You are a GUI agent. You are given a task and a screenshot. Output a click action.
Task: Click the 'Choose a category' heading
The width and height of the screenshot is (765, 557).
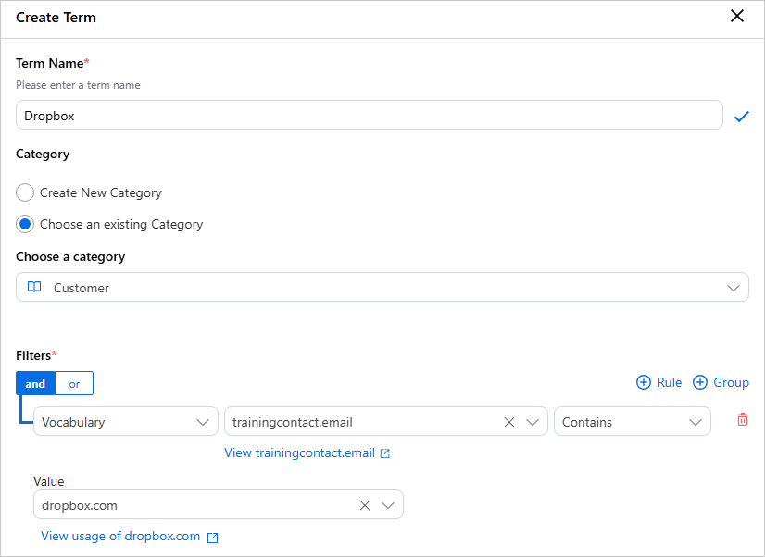pyautogui.click(x=70, y=257)
